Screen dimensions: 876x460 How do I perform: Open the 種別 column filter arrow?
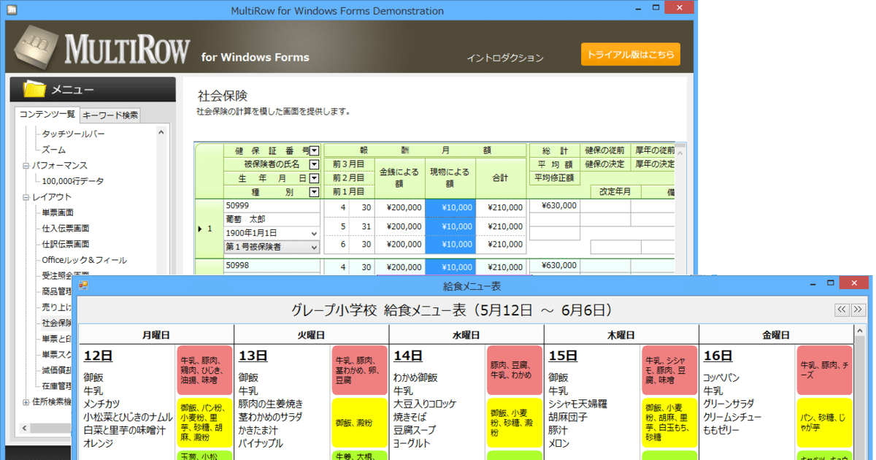click(315, 191)
